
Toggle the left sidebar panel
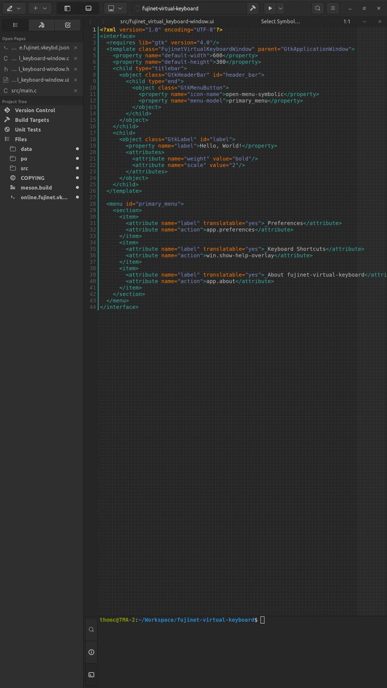coord(67,9)
